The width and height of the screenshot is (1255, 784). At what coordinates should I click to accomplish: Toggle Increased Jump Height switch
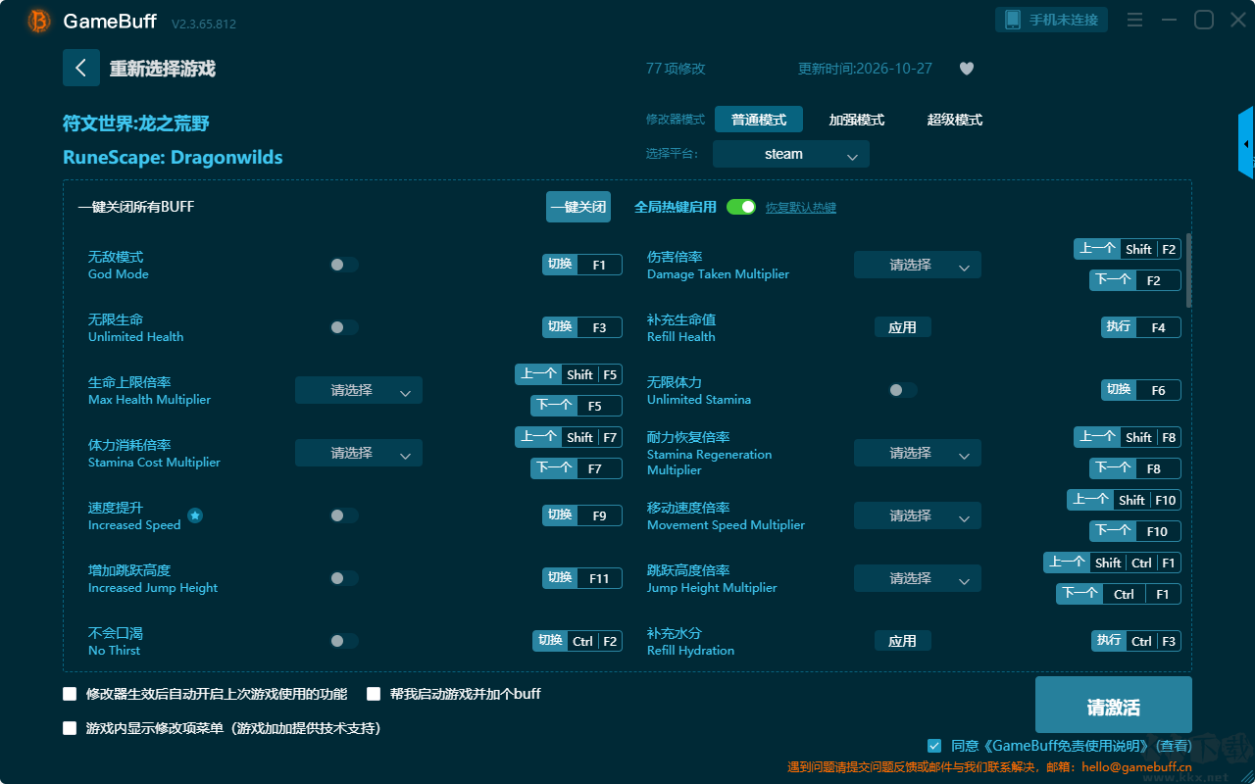pos(344,578)
